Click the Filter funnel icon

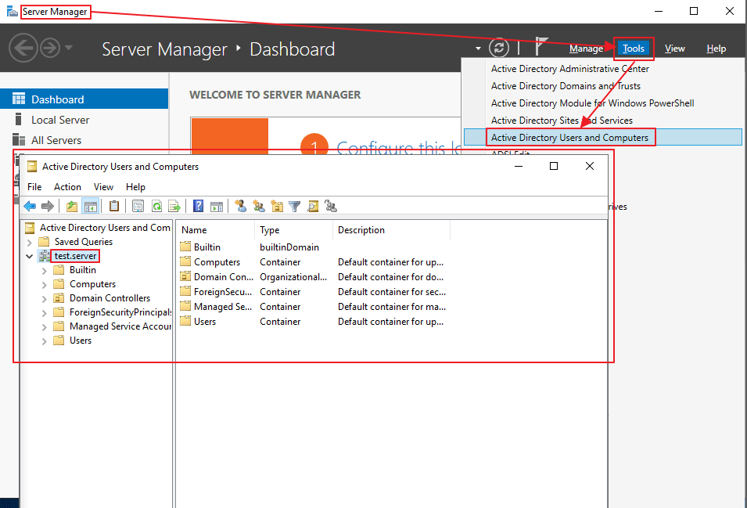click(294, 207)
